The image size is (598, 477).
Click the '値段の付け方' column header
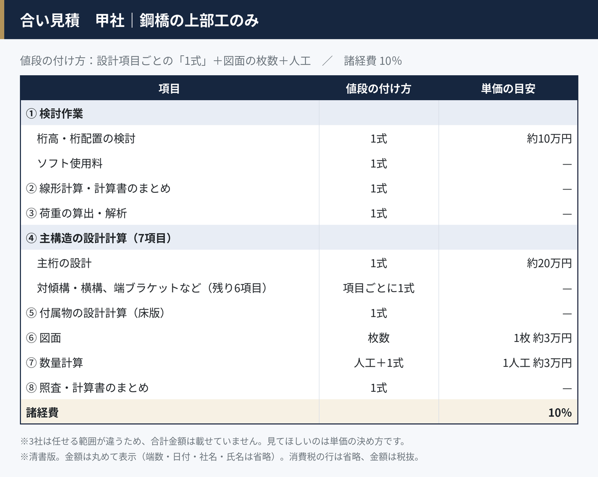(x=379, y=88)
